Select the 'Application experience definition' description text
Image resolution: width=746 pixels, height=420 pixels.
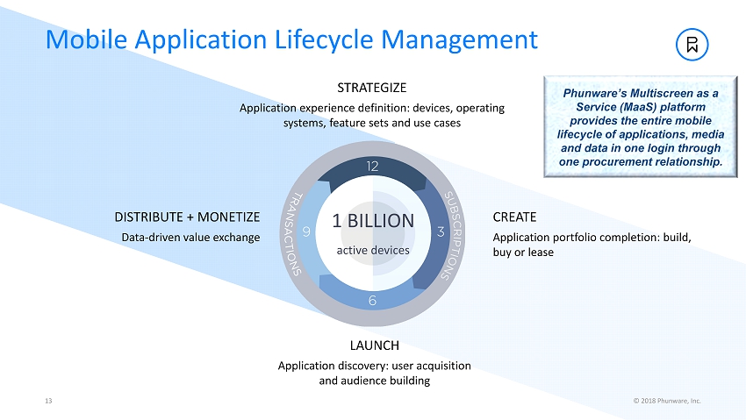click(372, 115)
